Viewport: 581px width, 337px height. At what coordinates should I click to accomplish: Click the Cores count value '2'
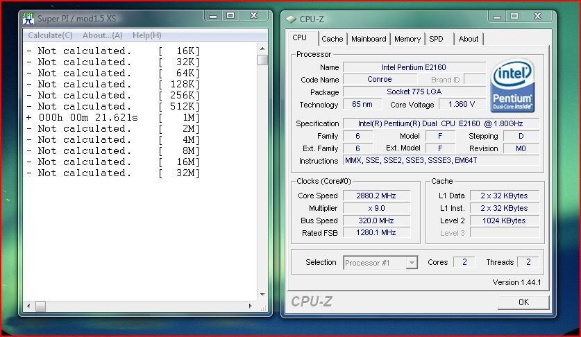pyautogui.click(x=464, y=262)
